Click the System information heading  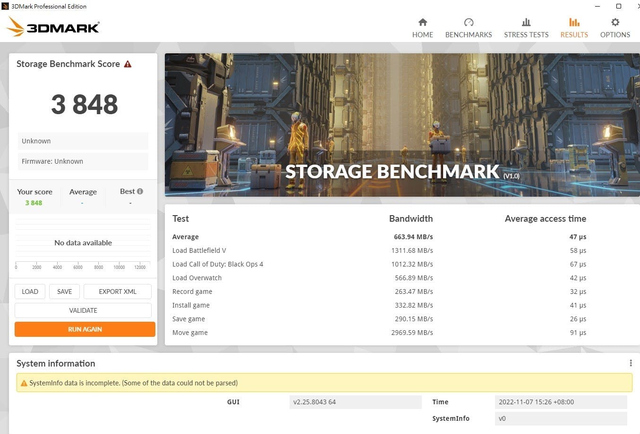pos(56,363)
